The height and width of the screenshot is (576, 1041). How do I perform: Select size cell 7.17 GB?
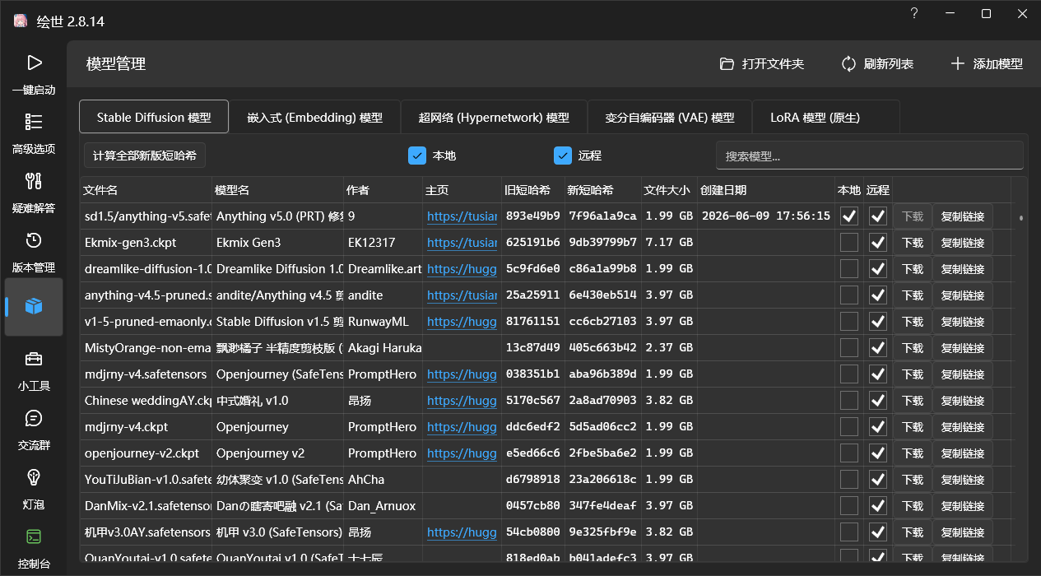click(x=669, y=243)
